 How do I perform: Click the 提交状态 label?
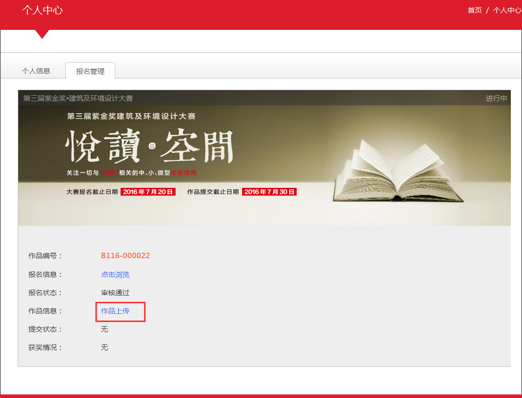(x=45, y=329)
